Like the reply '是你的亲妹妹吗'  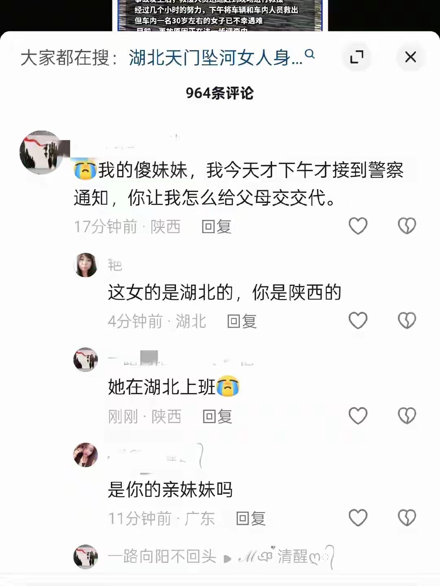(x=358, y=518)
